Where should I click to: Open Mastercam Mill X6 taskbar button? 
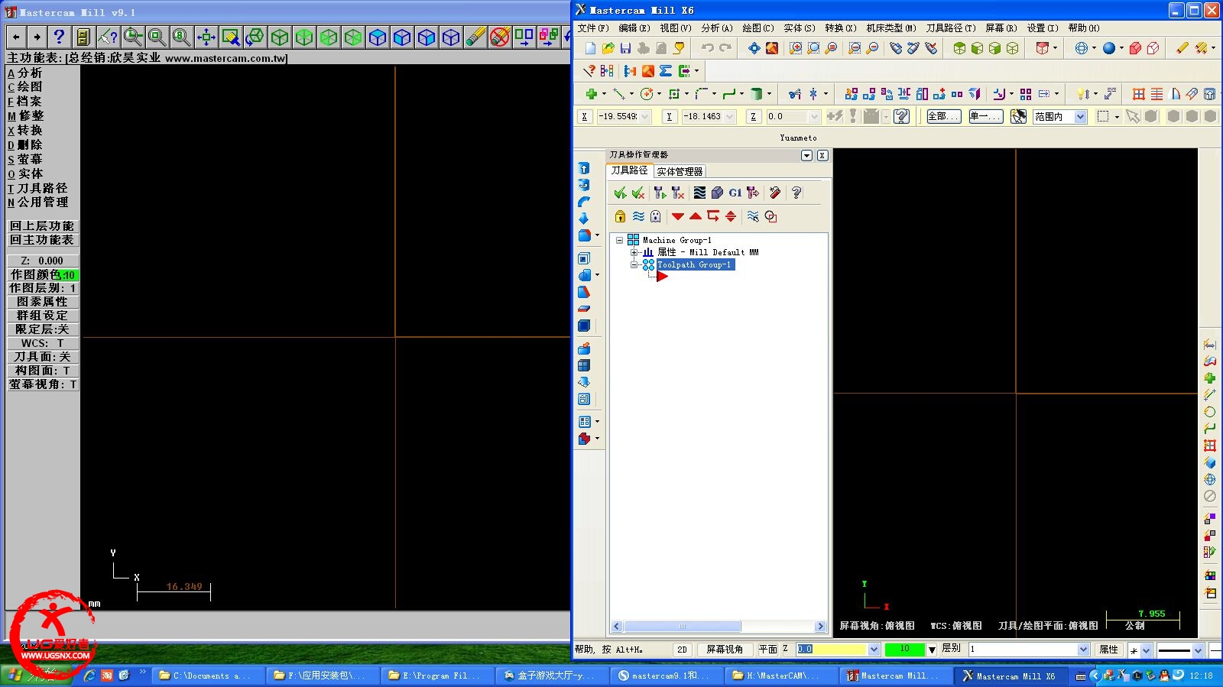[x=1010, y=676]
